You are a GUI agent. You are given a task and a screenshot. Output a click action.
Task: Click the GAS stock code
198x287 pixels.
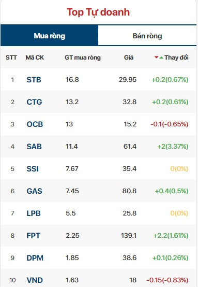click(x=34, y=191)
